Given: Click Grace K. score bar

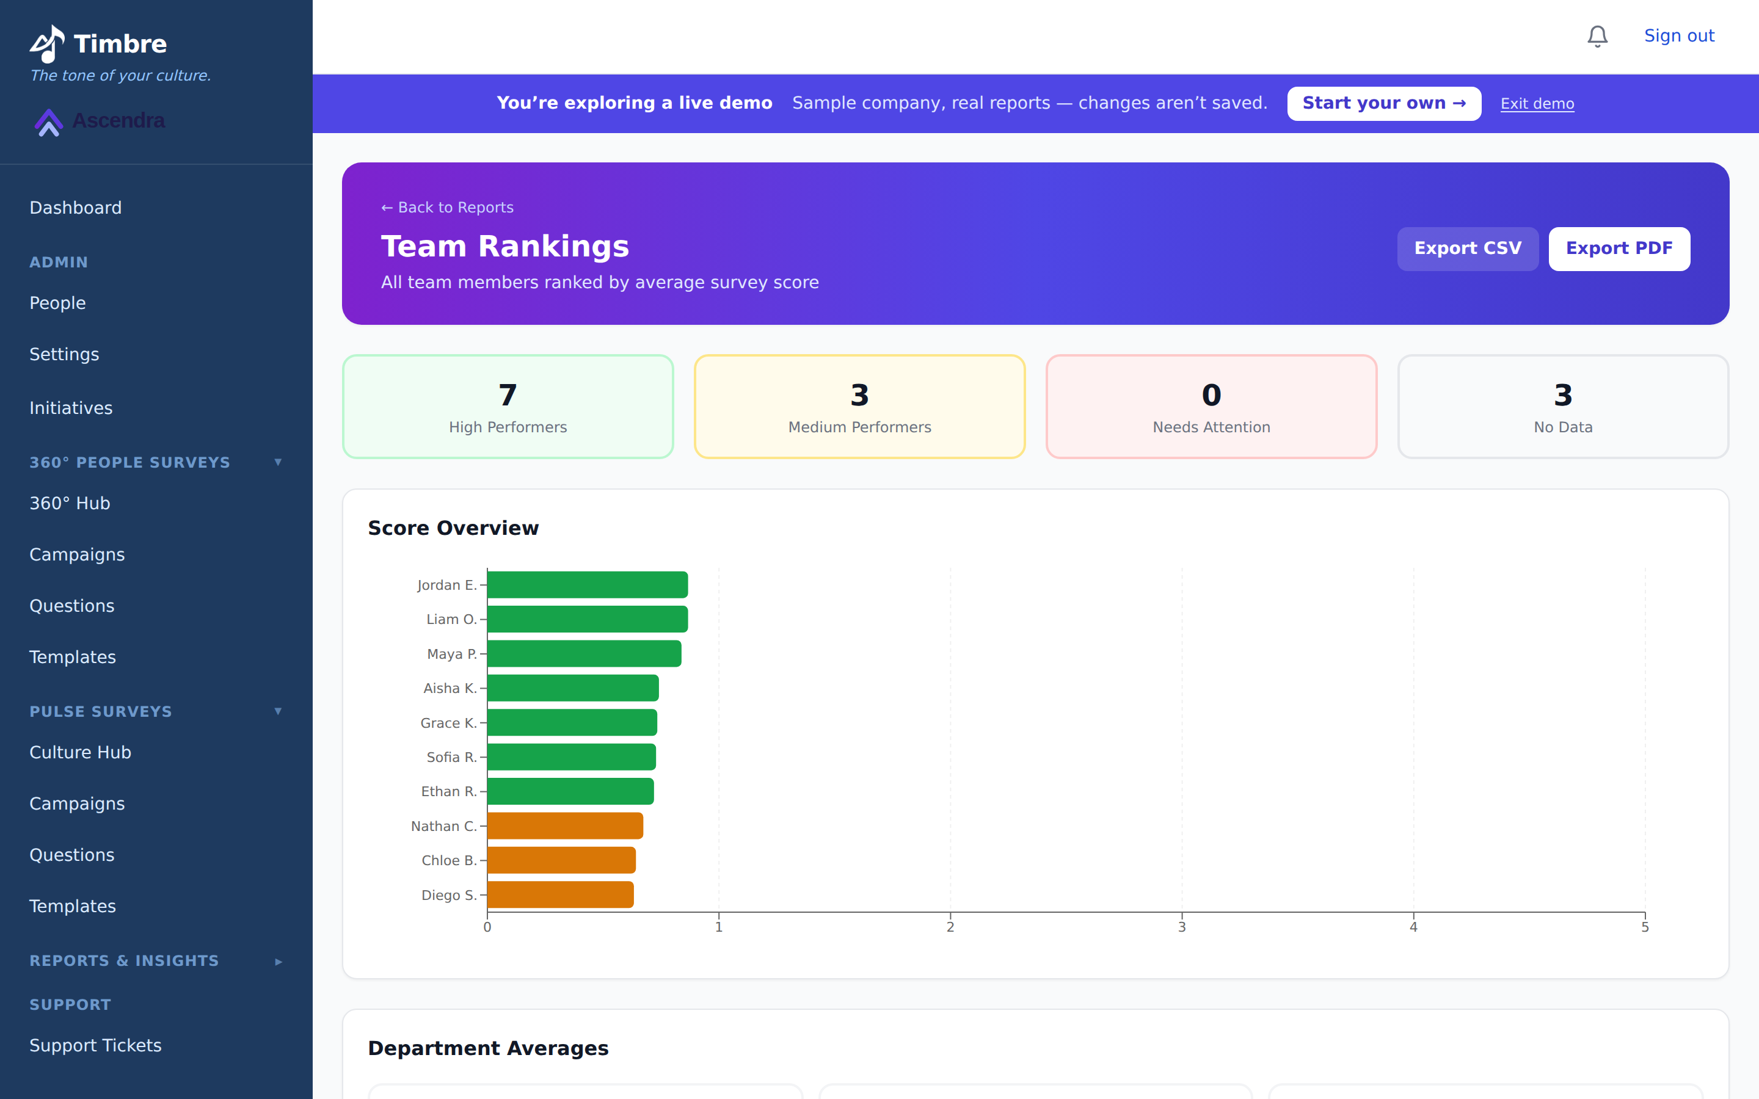Looking at the screenshot, I should (572, 722).
